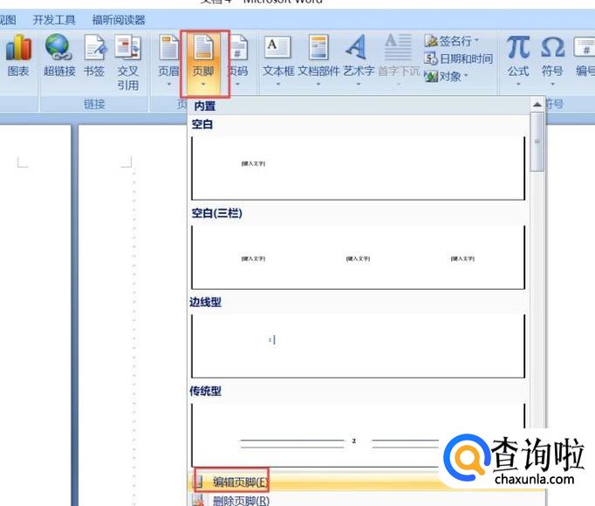
Task: Expand the 公式 dropdown arrow
Action: [518, 84]
